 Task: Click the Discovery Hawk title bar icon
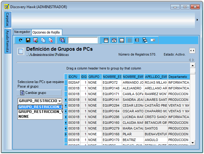click(x=7, y=7)
